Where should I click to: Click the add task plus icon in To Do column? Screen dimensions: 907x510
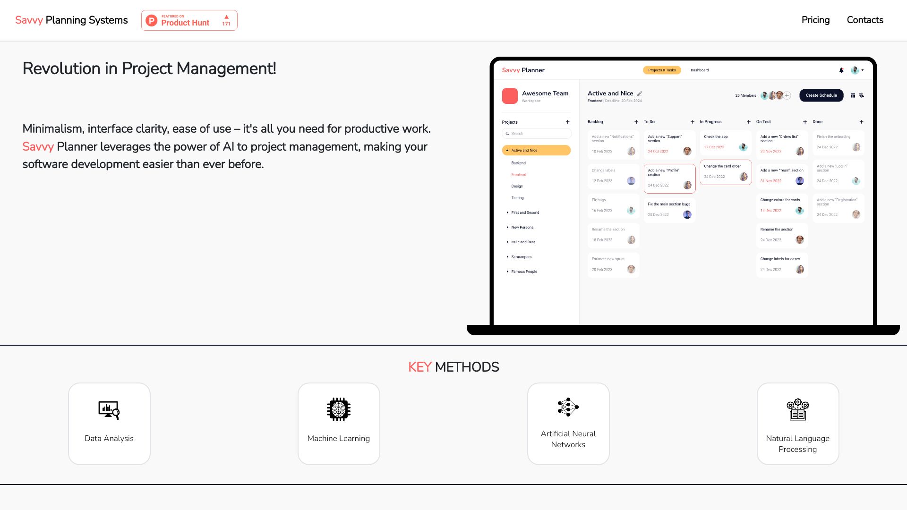click(692, 121)
